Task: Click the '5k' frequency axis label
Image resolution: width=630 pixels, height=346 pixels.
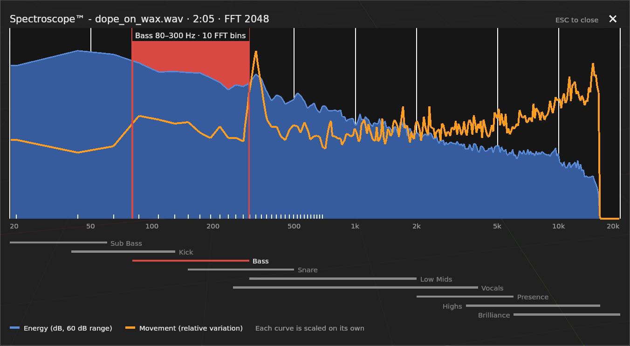Action: point(497,227)
